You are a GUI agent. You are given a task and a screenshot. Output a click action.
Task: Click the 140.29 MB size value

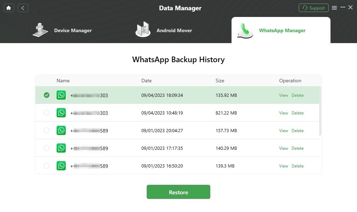point(226,148)
